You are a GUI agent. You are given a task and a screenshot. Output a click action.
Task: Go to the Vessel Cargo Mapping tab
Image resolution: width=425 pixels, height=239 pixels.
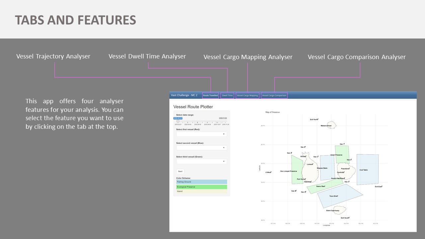tap(247, 96)
